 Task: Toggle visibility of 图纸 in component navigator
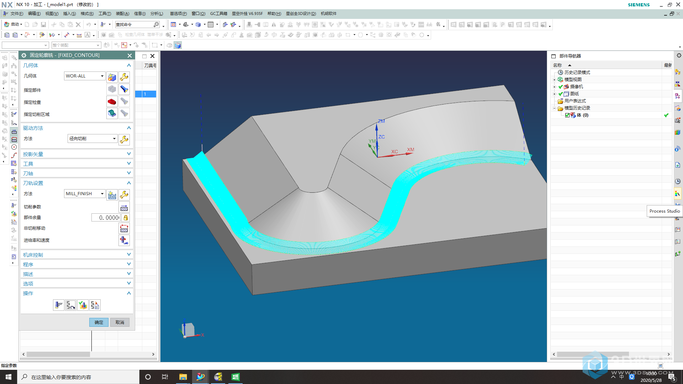point(561,93)
